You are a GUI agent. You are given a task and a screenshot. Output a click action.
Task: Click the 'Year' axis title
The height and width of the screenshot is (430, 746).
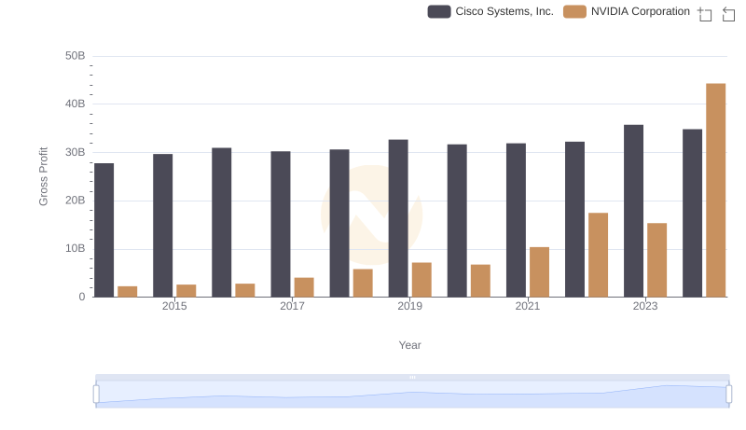coord(409,345)
